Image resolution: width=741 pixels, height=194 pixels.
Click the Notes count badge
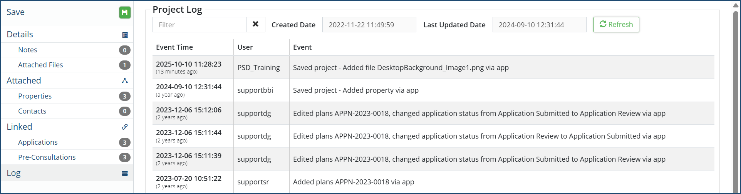tap(124, 50)
